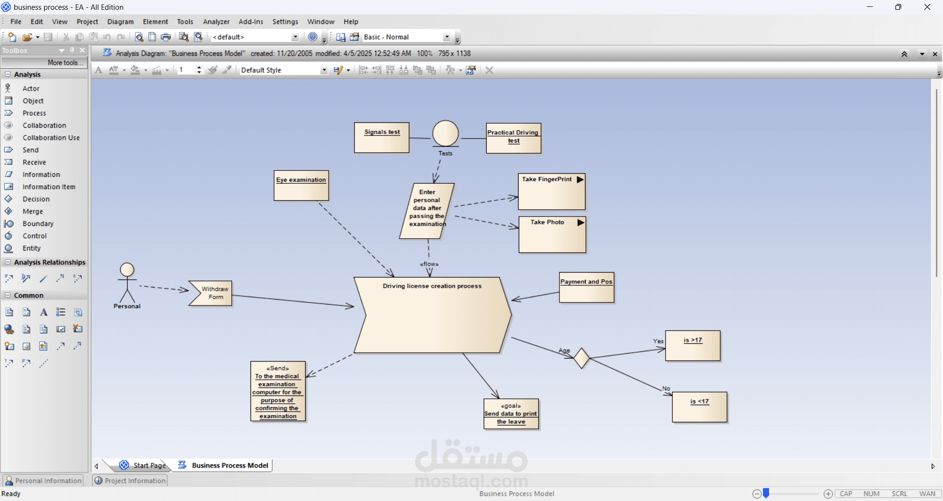This screenshot has height=501, width=943.
Task: Click the paintbrush apply style icon
Action: [213, 70]
